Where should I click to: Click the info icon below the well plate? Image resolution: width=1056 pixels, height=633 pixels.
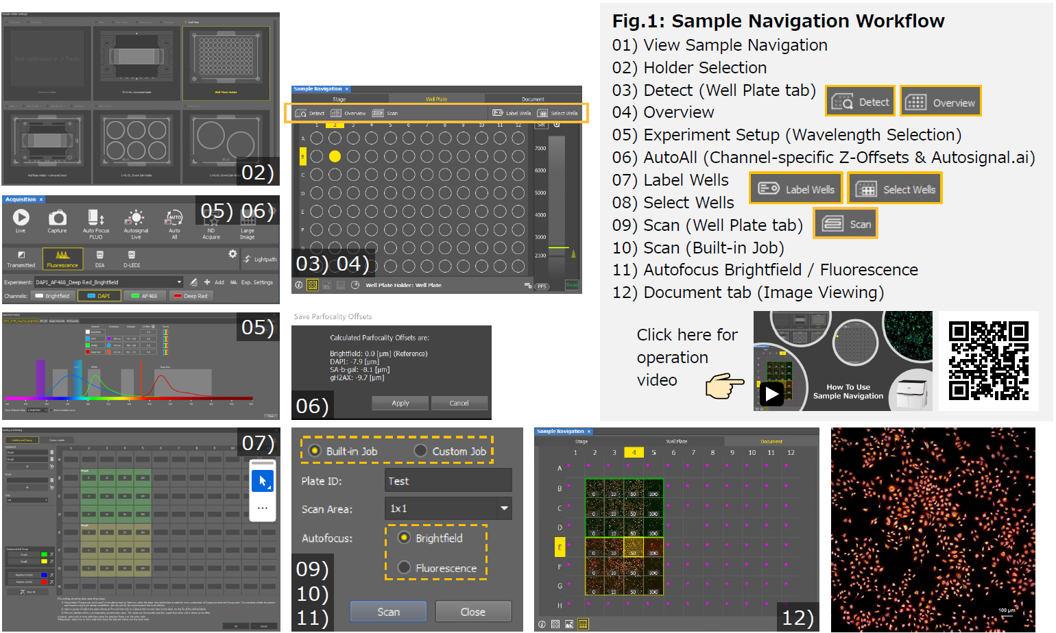coord(299,285)
